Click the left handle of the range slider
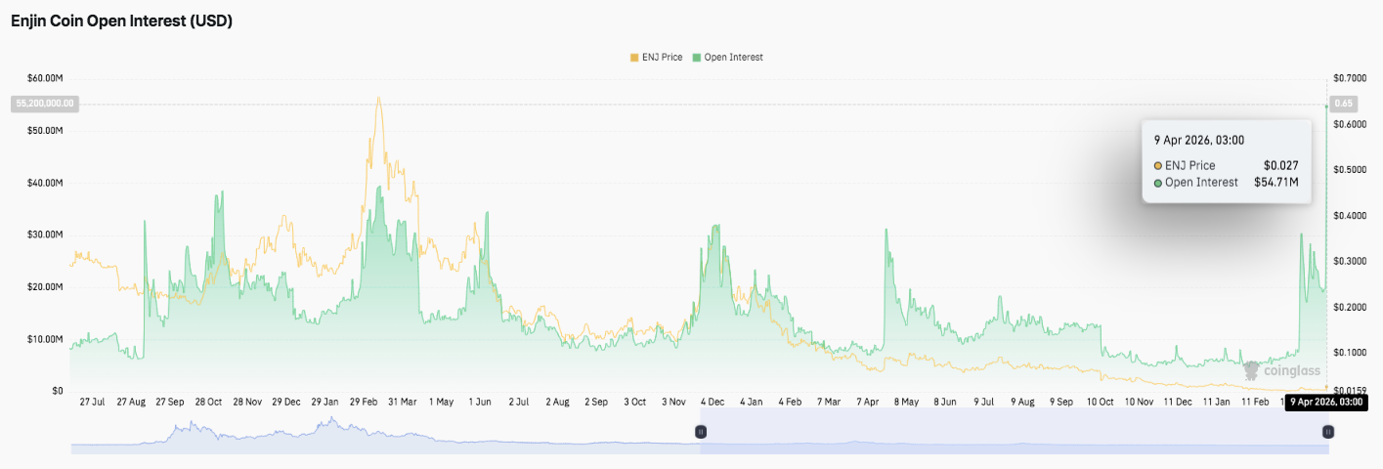The image size is (1383, 469). coord(700,431)
